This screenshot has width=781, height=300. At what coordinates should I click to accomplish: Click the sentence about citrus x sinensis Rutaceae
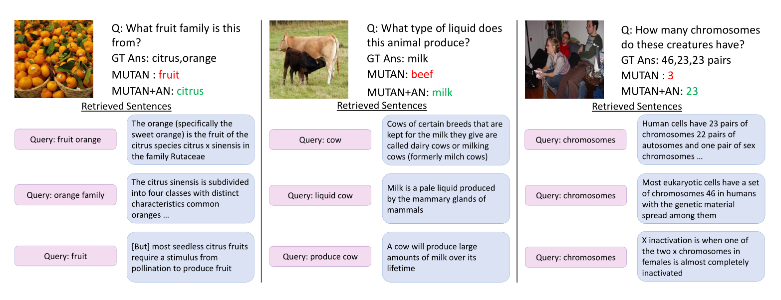click(191, 140)
